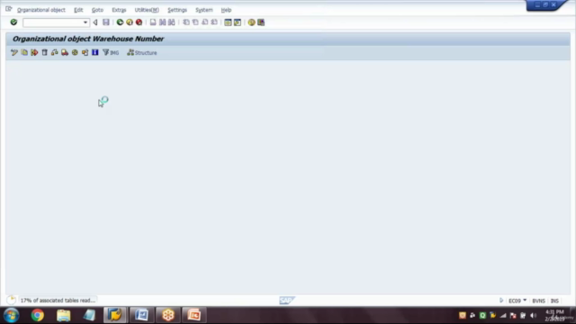This screenshot has height=324, width=576.
Task: Click the Customize Local Layout icon
Action: point(261,22)
